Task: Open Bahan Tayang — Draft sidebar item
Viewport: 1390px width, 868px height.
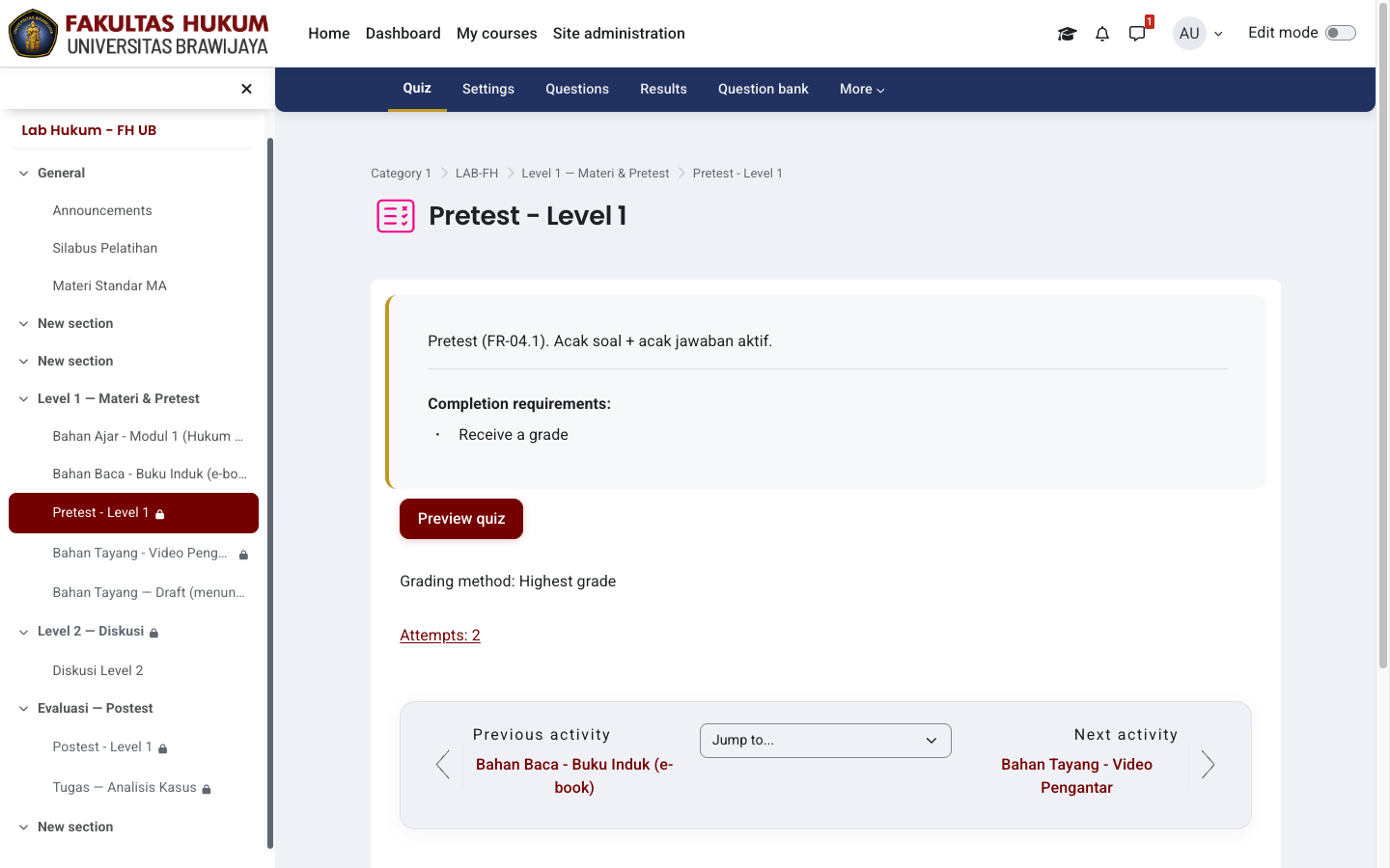Action: pos(149,593)
